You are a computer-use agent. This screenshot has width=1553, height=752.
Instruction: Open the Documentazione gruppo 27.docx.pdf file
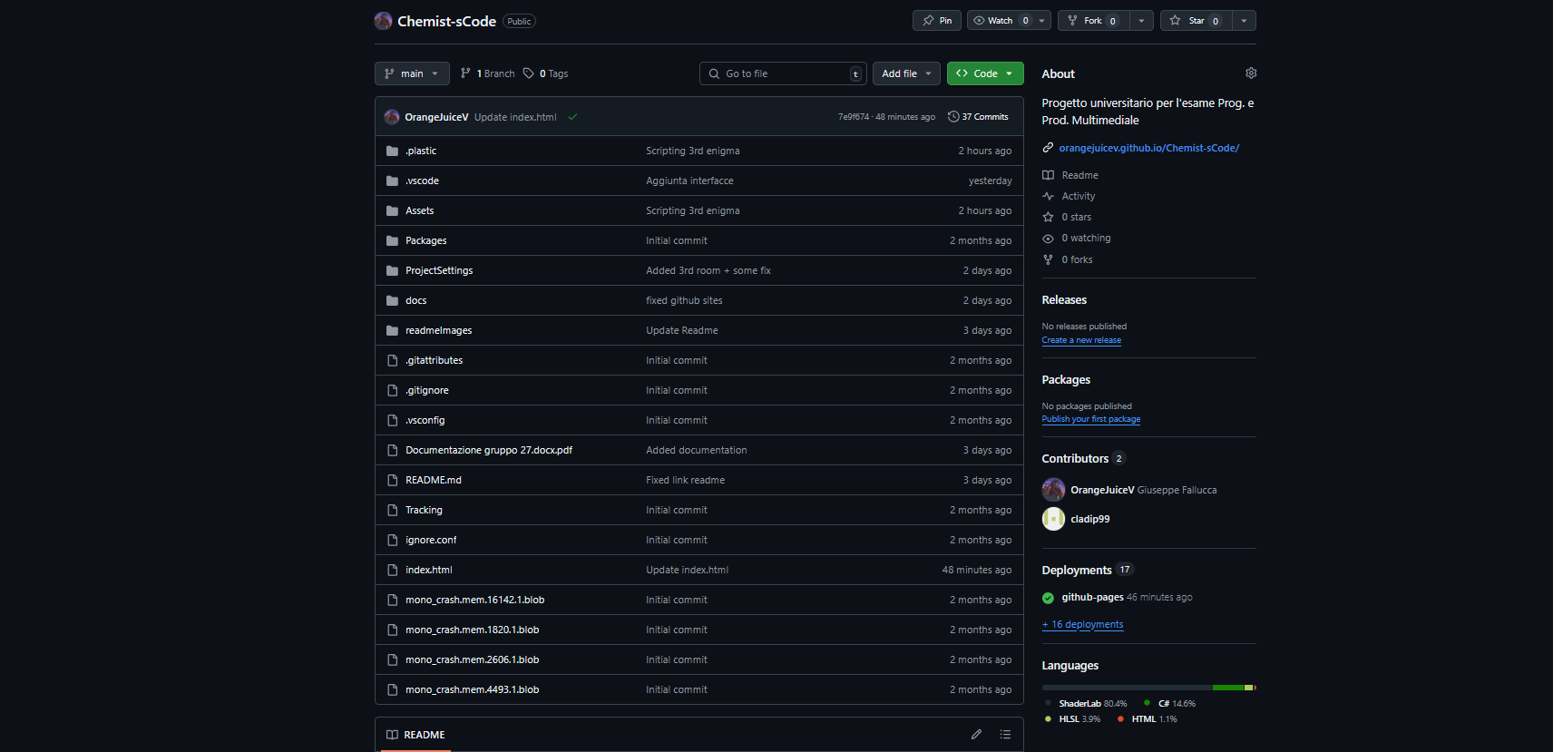[489, 450]
